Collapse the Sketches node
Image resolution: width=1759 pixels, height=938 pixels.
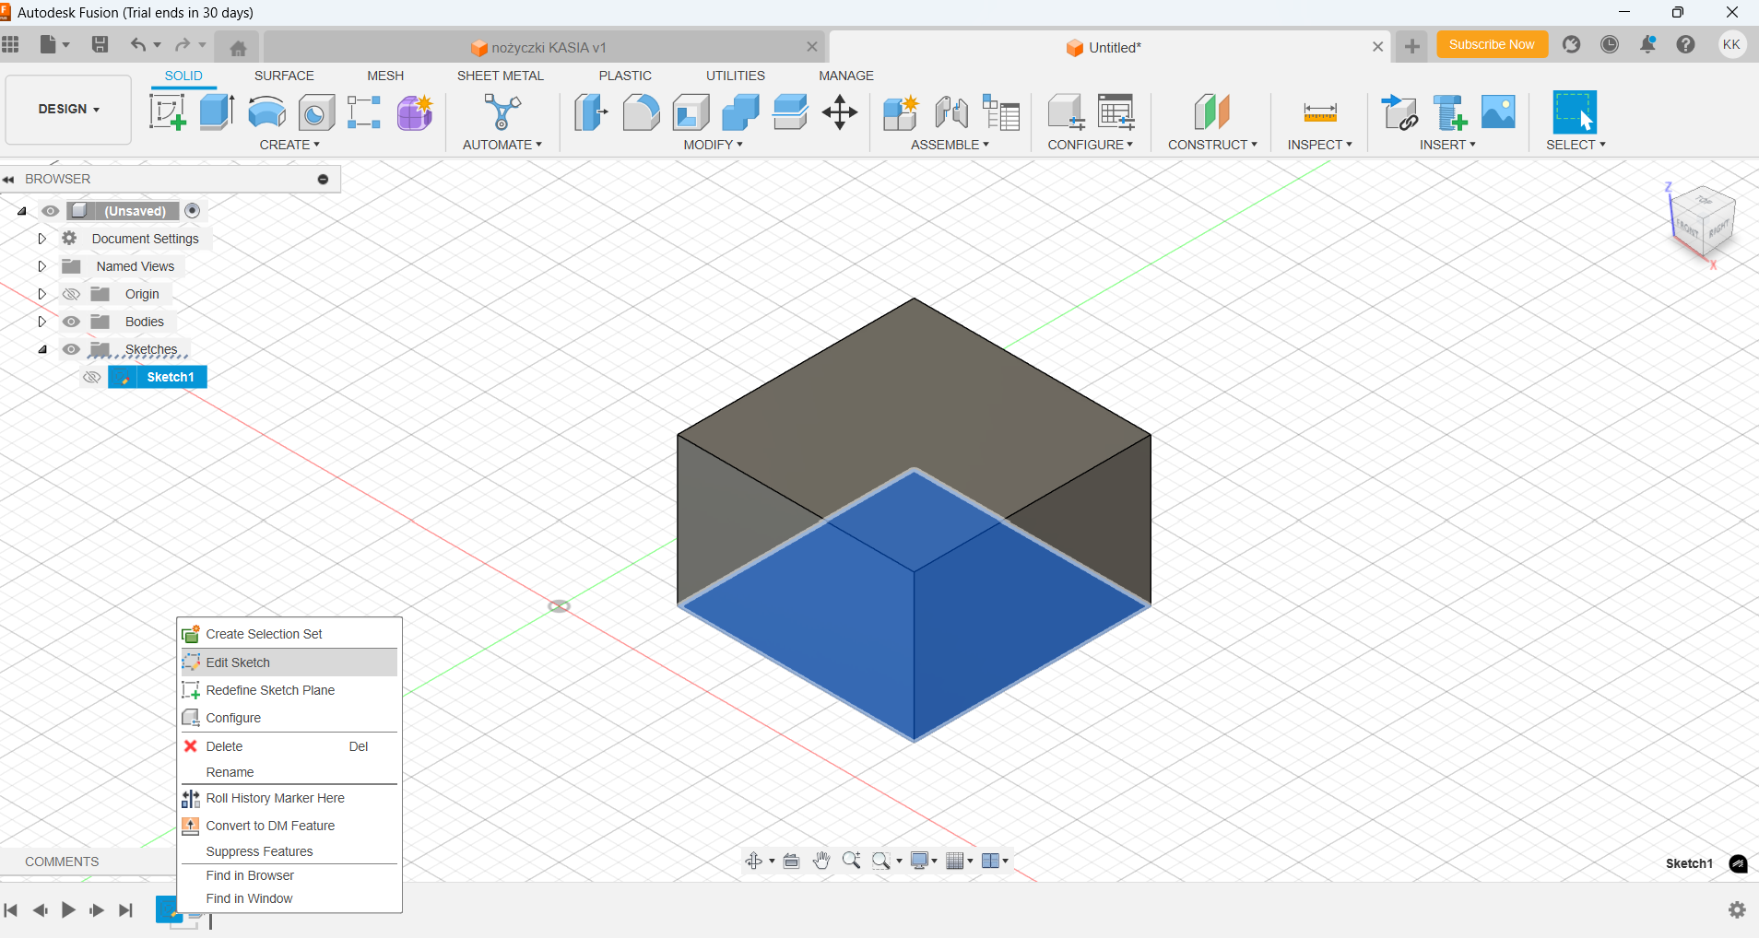(x=42, y=349)
